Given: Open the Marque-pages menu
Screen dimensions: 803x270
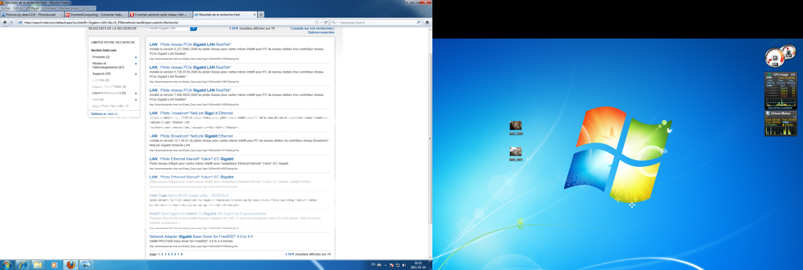Looking at the screenshot, I should point(69,8).
